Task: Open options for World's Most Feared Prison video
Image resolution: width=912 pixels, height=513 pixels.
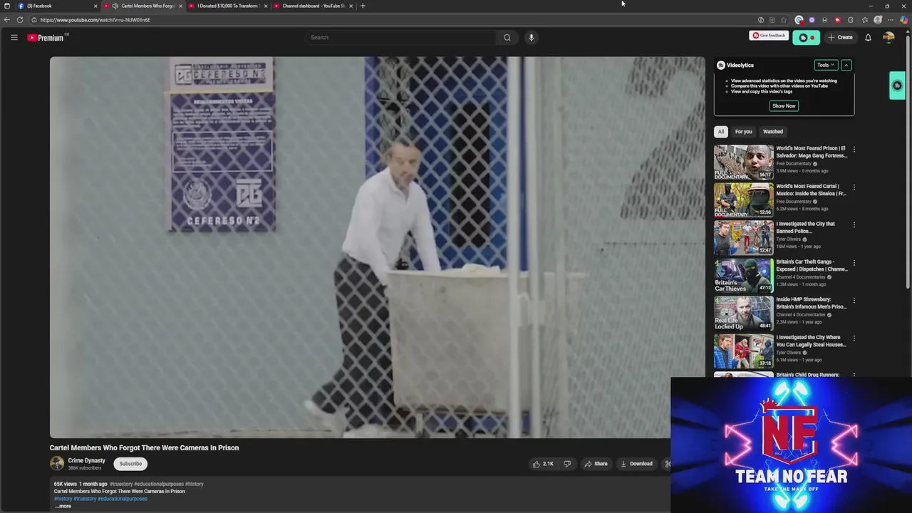Action: point(854,150)
